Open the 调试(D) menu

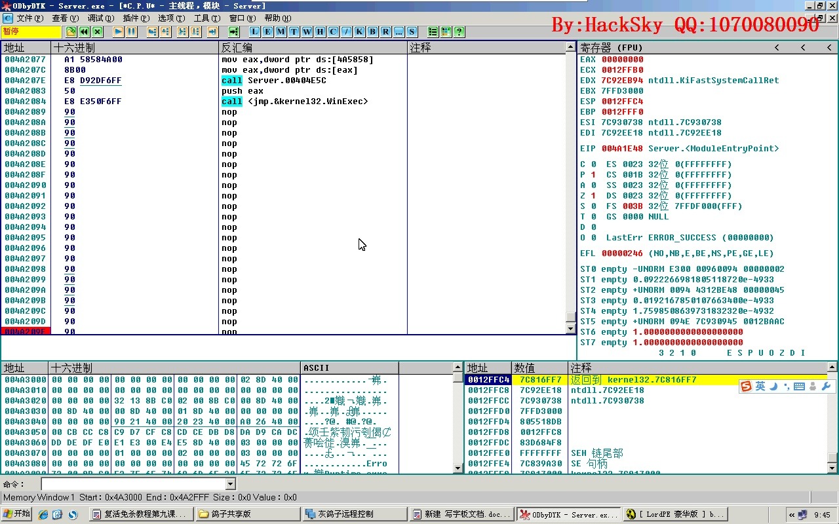pos(100,18)
